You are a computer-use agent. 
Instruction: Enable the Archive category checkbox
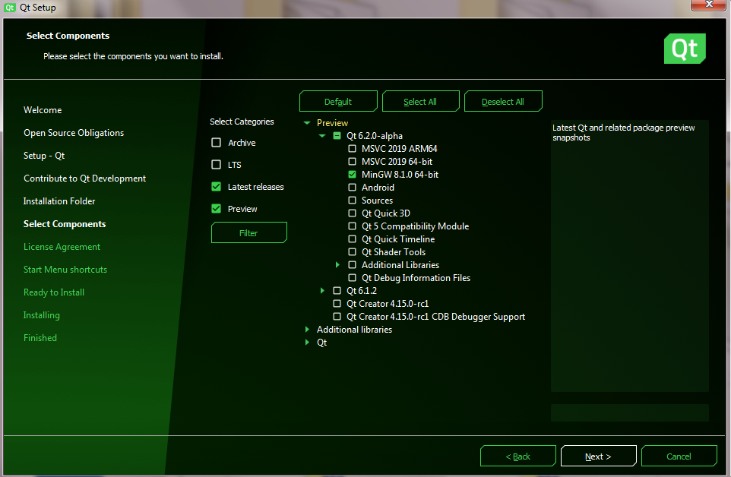tap(217, 143)
